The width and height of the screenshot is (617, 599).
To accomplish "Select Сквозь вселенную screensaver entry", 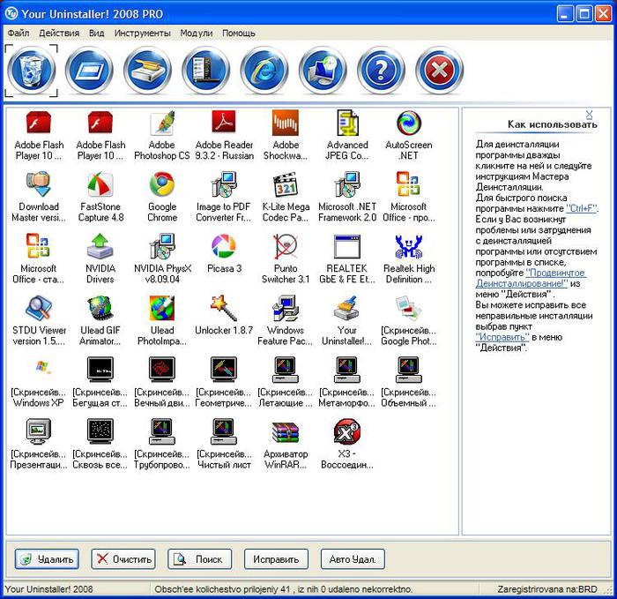I will pos(100,445).
